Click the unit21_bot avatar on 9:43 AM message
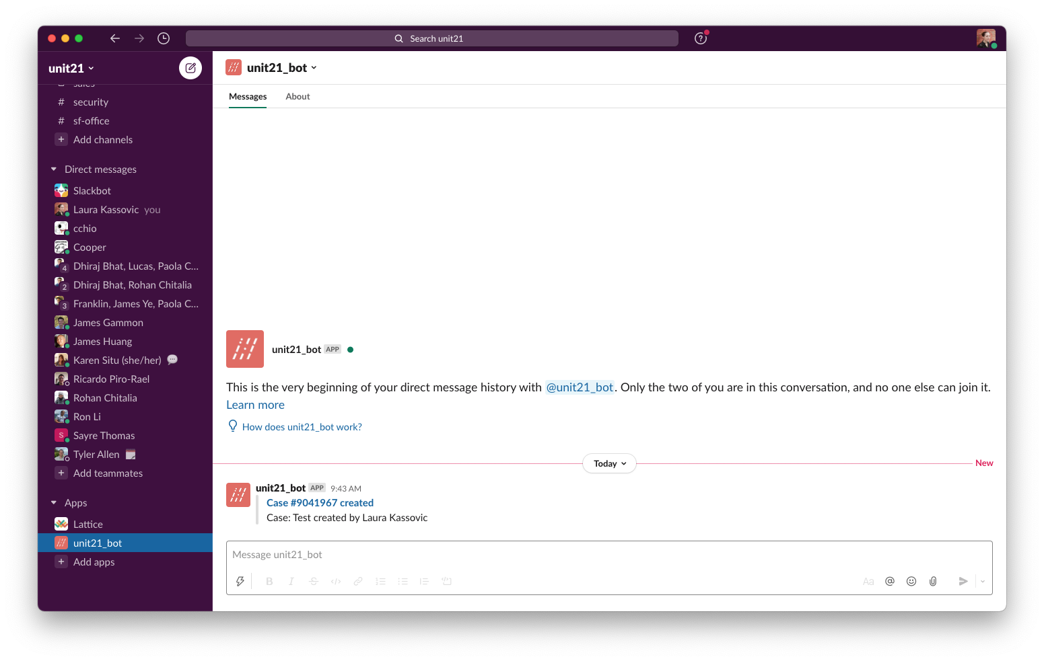The width and height of the screenshot is (1044, 661). tap(238, 495)
